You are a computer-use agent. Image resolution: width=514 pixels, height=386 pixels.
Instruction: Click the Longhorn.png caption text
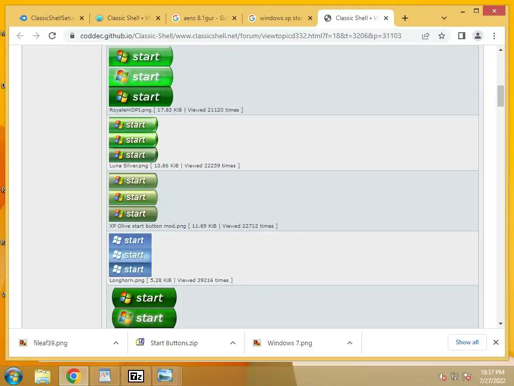pos(171,280)
